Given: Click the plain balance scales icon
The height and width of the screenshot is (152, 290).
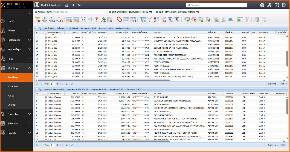Looking at the screenshot, I should pos(45,19).
